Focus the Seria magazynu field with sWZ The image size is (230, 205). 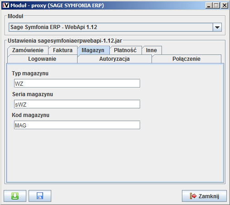tap(77, 104)
